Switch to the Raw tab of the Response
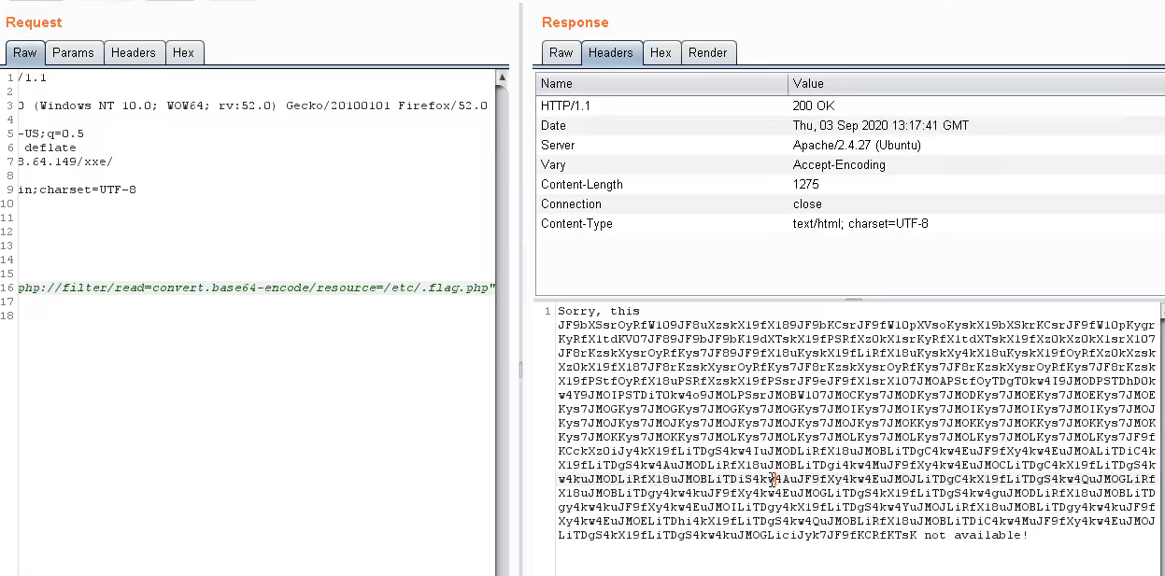 pyautogui.click(x=561, y=52)
